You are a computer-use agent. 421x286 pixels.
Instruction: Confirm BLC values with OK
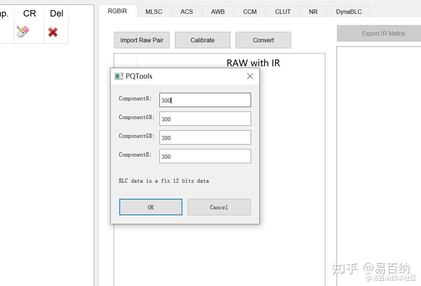(x=150, y=207)
